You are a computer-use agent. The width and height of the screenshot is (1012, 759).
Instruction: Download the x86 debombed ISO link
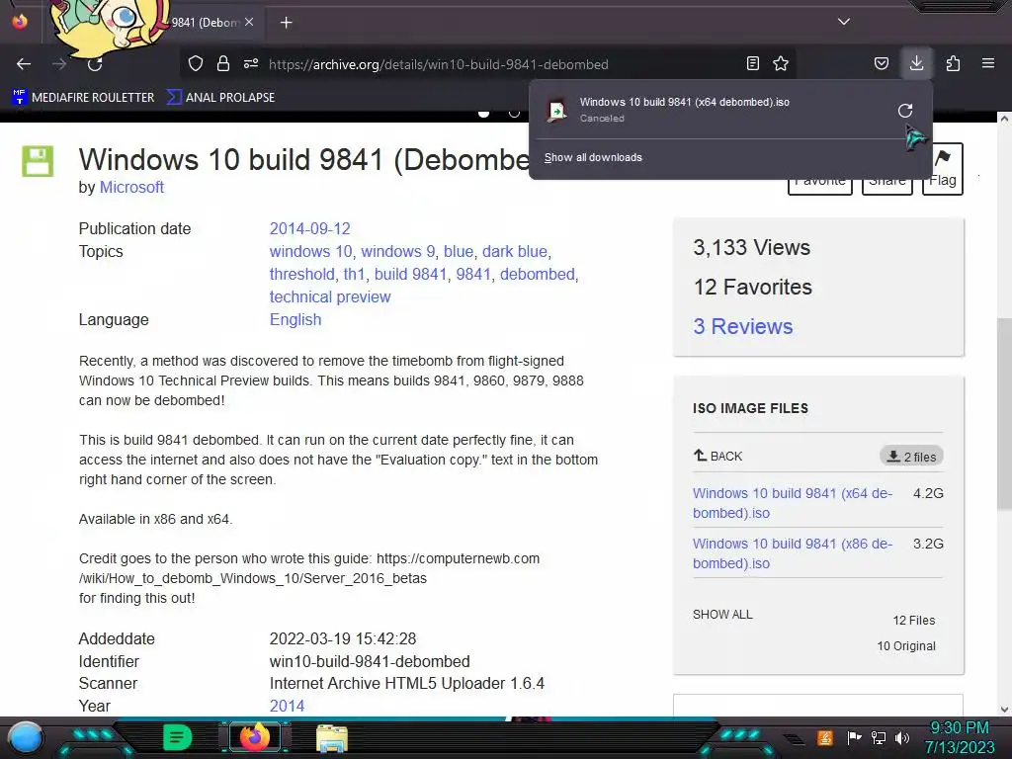793,553
